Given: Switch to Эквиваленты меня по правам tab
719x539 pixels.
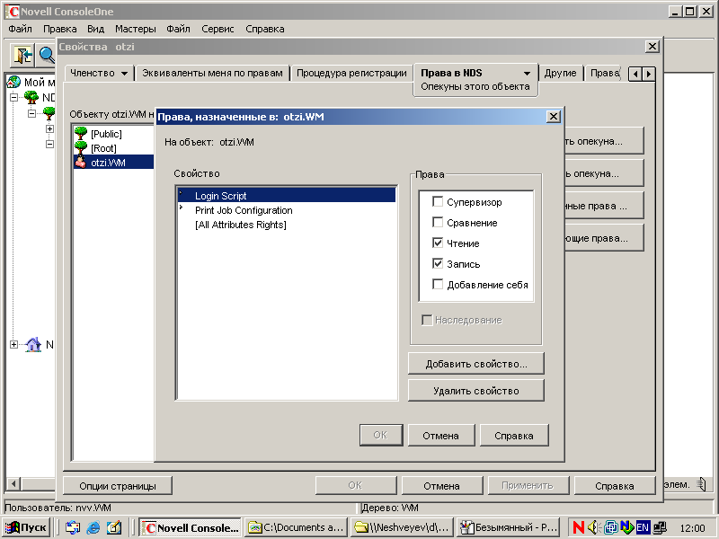Looking at the screenshot, I should 212,74.
